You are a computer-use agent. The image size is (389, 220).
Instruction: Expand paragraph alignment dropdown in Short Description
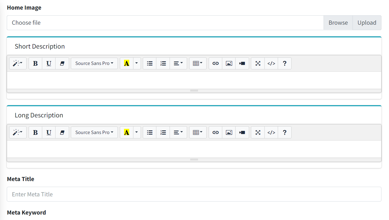tap(178, 63)
